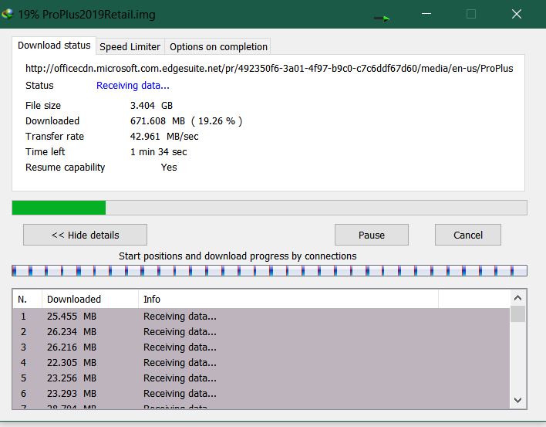Maximize the download progress window
Viewport: 546px width, 427px height.
(x=471, y=14)
